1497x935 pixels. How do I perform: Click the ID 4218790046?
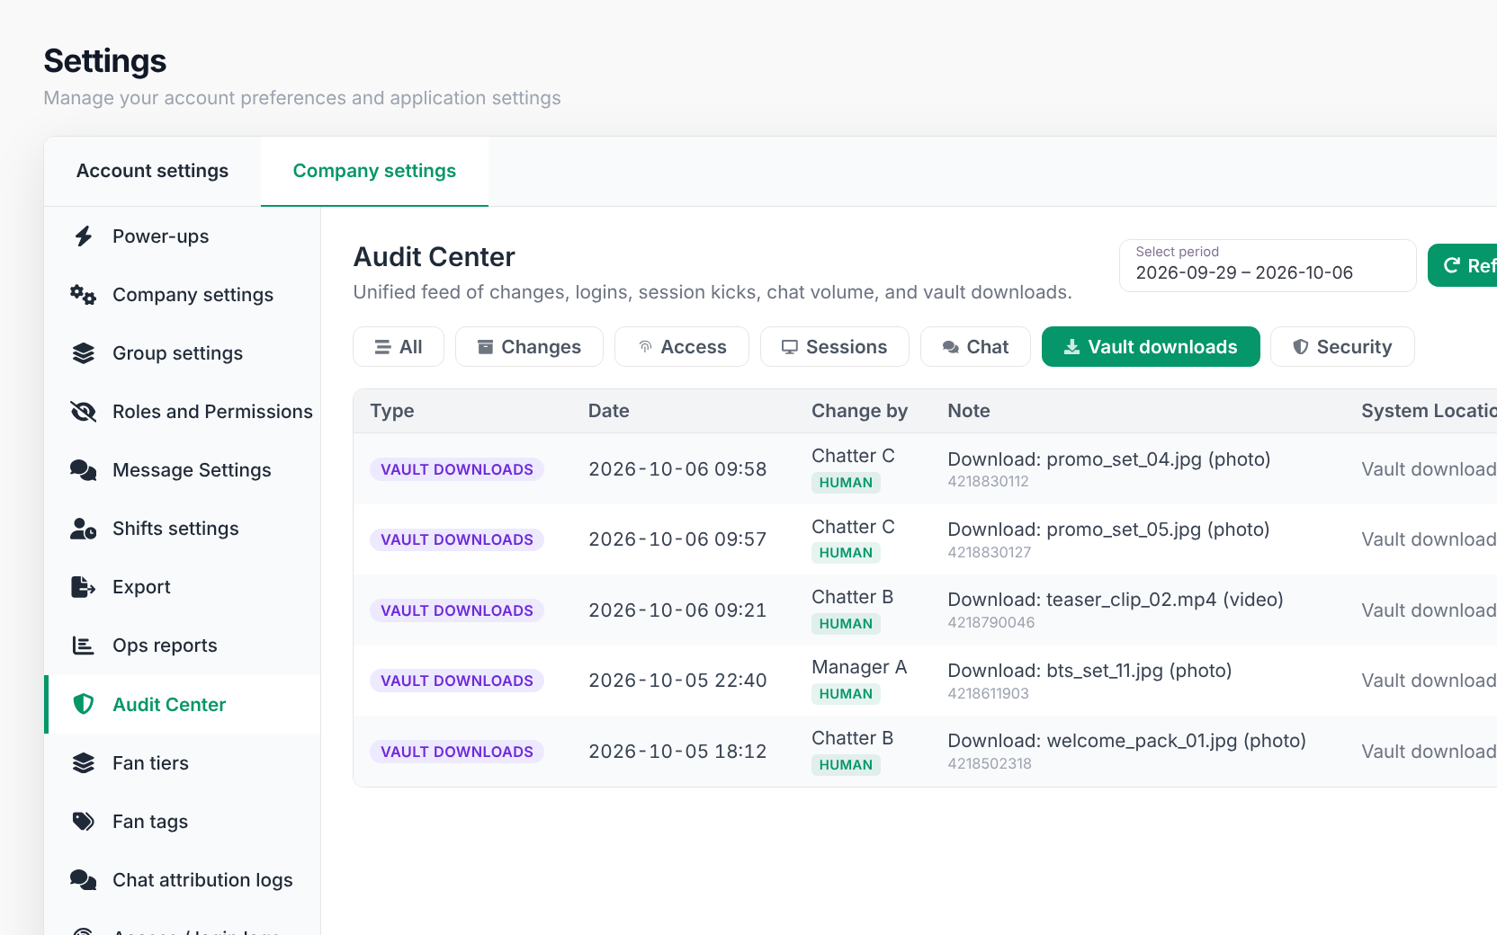(991, 622)
